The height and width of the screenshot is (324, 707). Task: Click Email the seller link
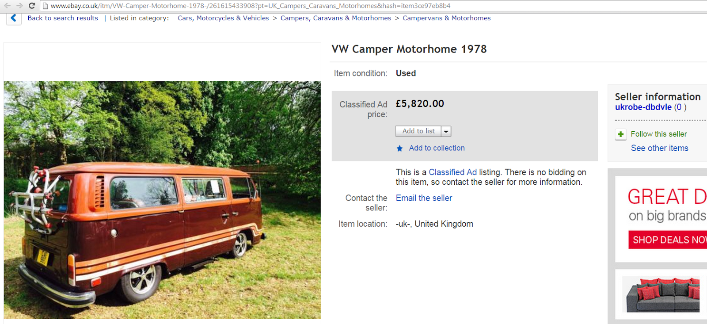424,198
